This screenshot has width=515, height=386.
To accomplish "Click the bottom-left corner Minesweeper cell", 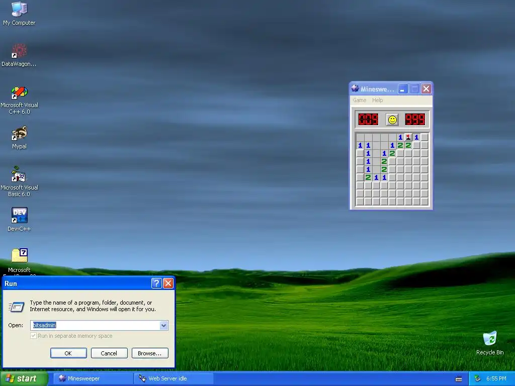I will pos(360,201).
